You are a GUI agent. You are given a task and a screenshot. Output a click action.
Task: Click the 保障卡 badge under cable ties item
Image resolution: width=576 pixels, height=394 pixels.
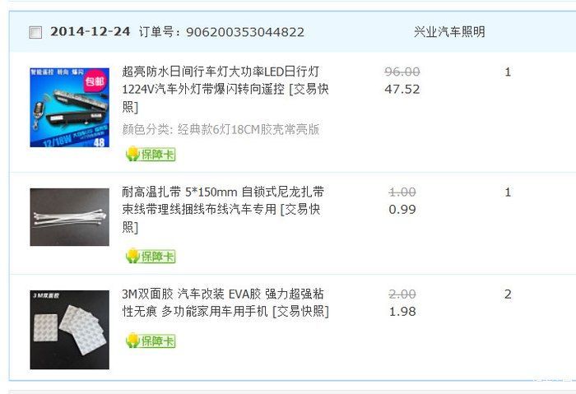click(x=151, y=256)
